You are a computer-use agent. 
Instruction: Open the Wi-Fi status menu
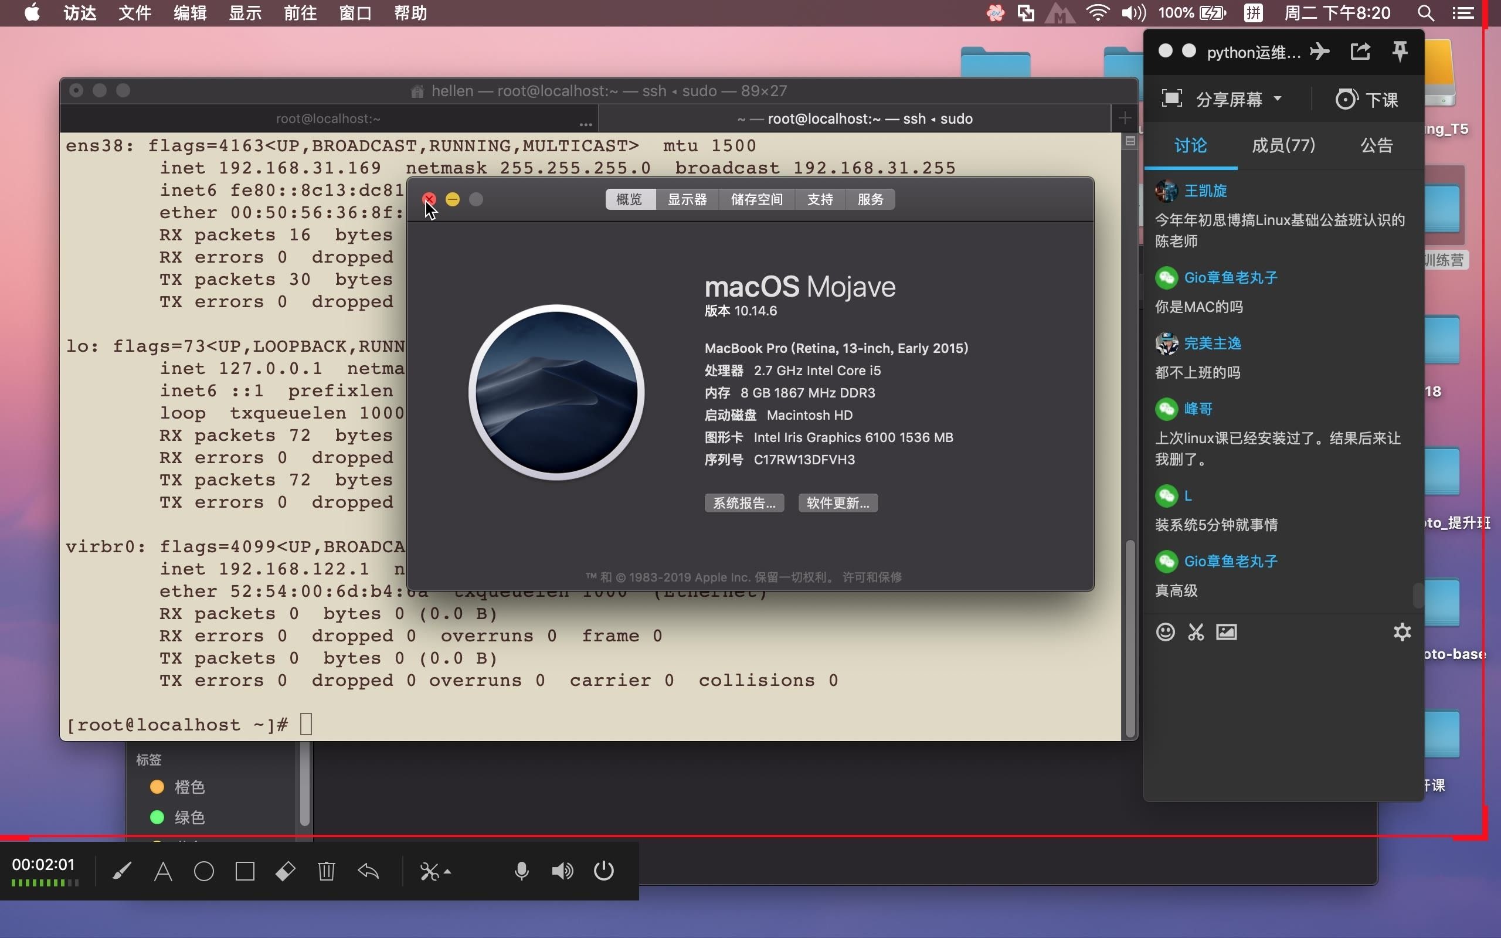(x=1097, y=13)
